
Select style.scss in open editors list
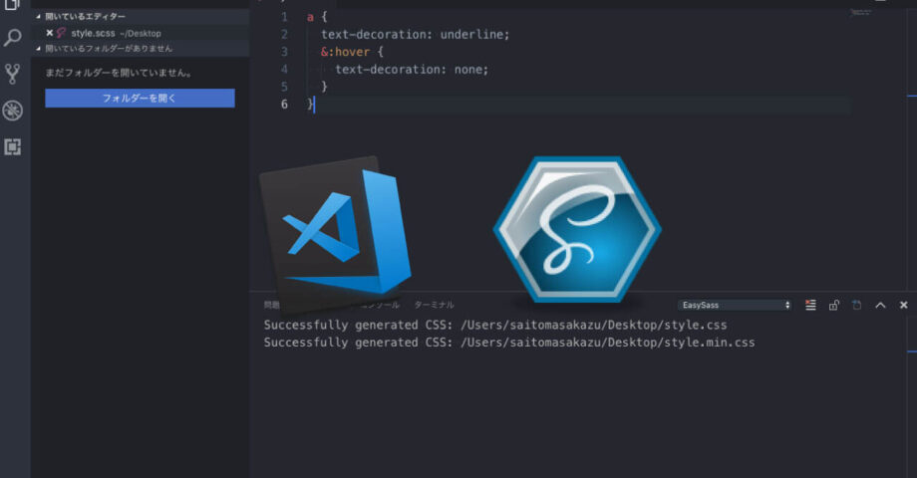(x=95, y=33)
